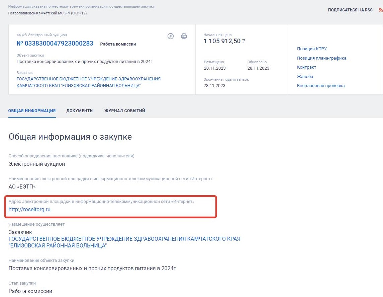Click the placement date 20.11.2023
This screenshot has width=383, height=297.
(215, 68)
